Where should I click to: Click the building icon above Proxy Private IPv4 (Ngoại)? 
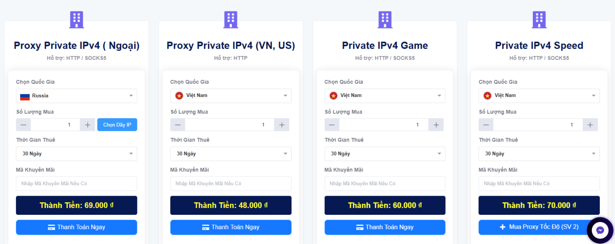tap(76, 19)
